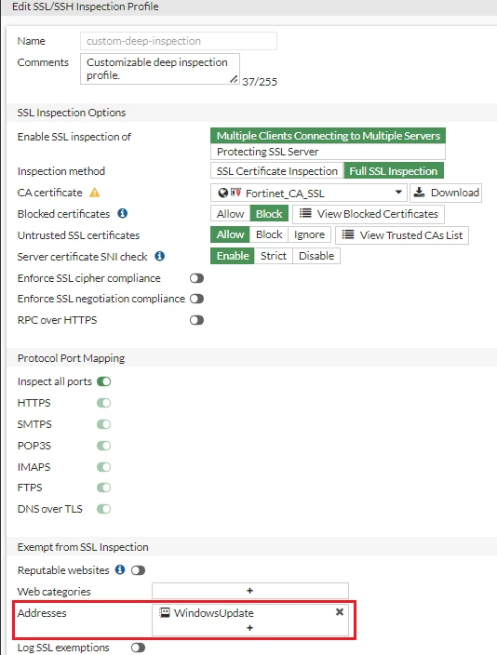Click the Server certificate SNI check info icon
The height and width of the screenshot is (655, 497).
point(160,256)
